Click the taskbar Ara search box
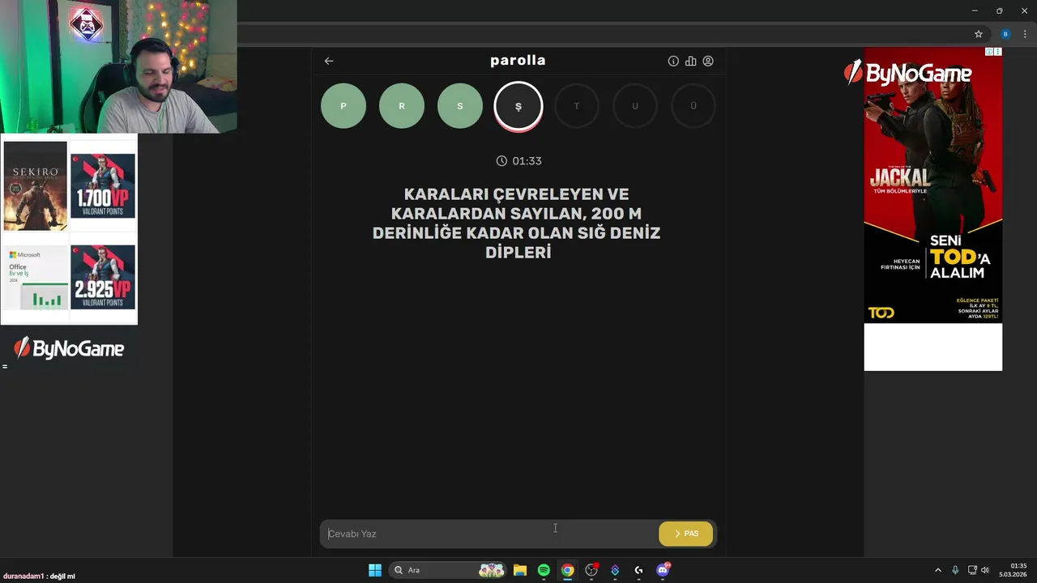The image size is (1037, 583). click(x=449, y=570)
